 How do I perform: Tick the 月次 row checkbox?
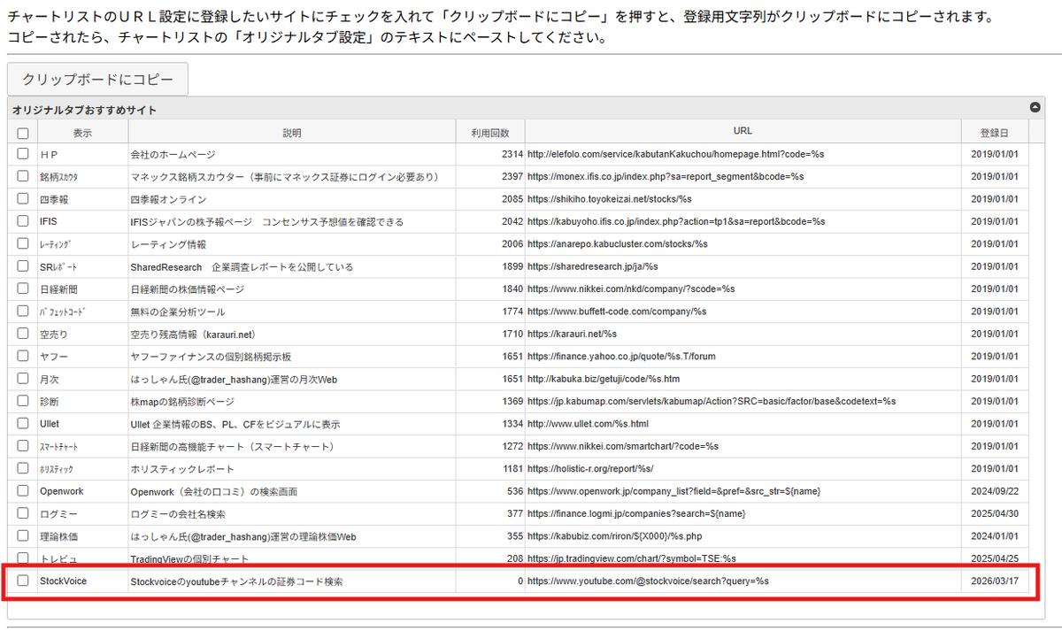(23, 379)
